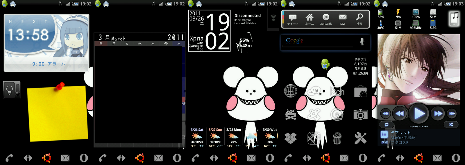Launch the music disc app shortcut

click(337, 115)
